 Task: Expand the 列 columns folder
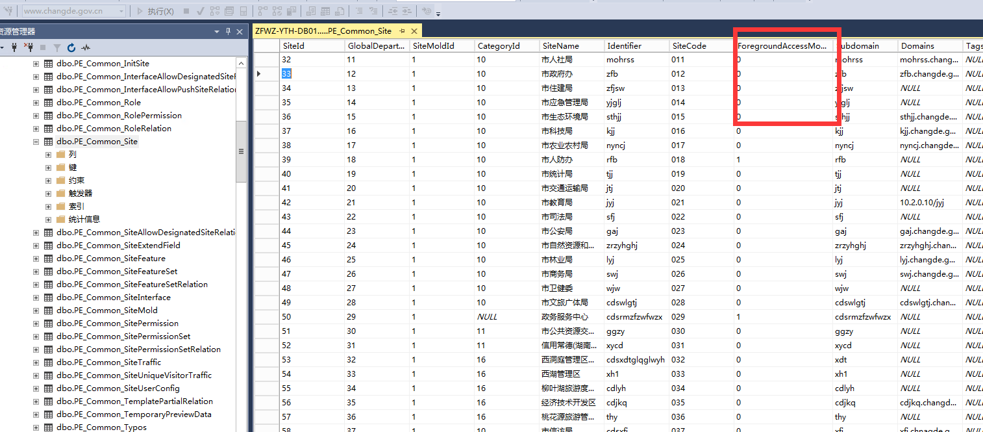49,155
